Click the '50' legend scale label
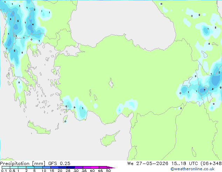 (x=108, y=171)
